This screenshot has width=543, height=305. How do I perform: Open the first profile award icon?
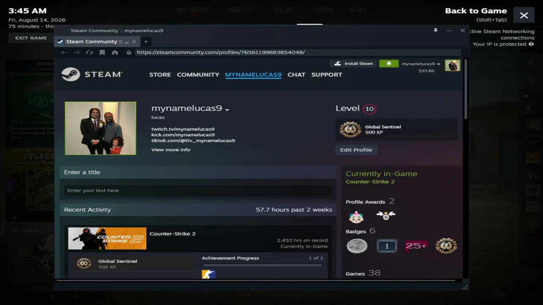(356, 216)
